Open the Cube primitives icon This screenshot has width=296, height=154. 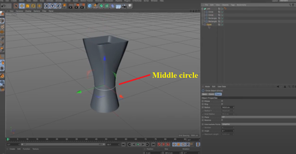click(x=90, y=6)
